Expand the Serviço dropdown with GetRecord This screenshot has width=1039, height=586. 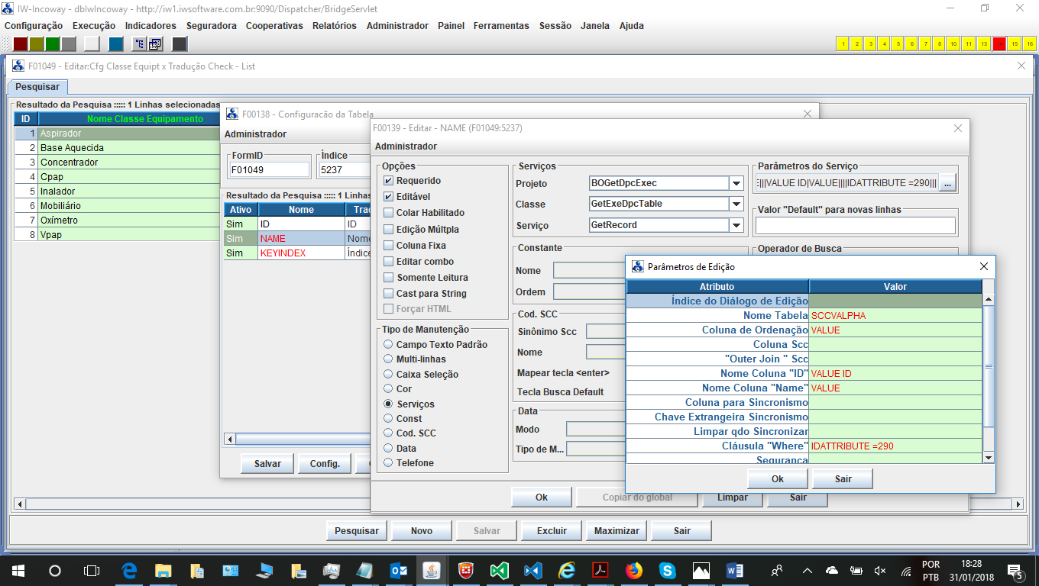point(736,225)
